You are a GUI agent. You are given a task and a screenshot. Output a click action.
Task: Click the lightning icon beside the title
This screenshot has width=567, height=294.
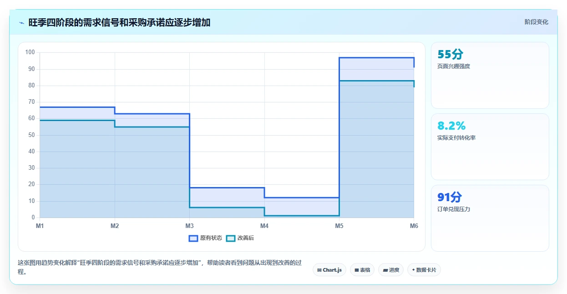[22, 22]
